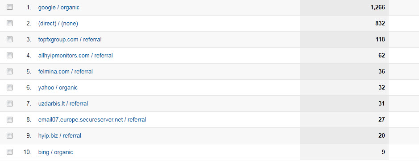Check the uzdarbis.lt / referral checkbox
This screenshot has width=419, height=167.
[10, 103]
